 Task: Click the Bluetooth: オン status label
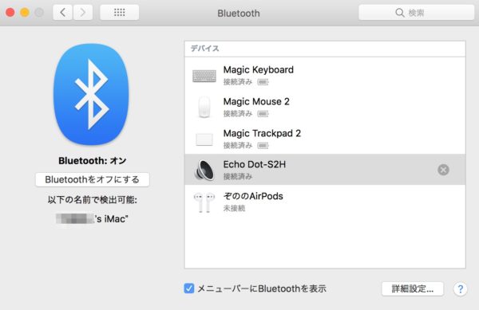[x=93, y=161]
